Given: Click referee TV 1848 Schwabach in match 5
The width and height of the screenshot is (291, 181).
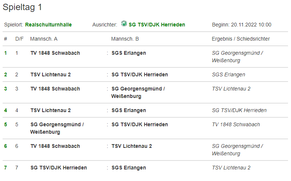Looking at the screenshot, I should [236, 124].
